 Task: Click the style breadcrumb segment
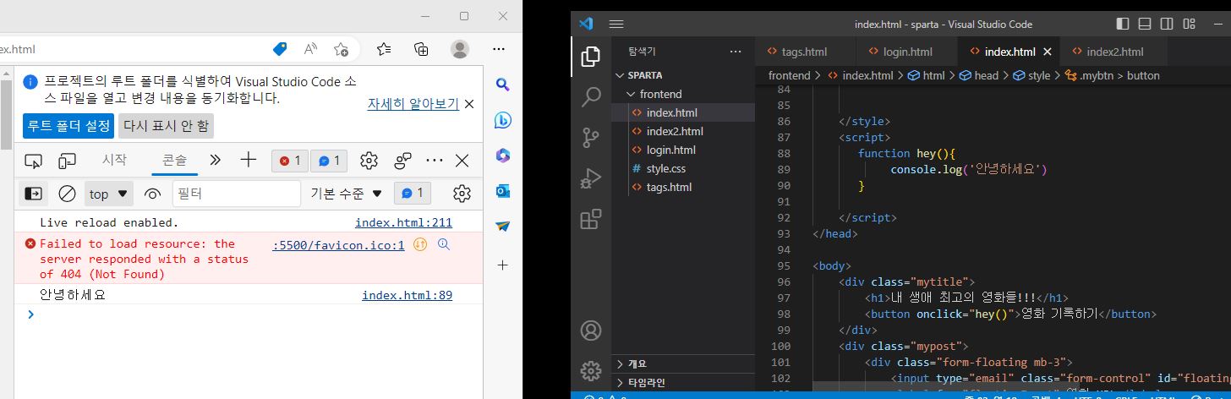click(1031, 75)
